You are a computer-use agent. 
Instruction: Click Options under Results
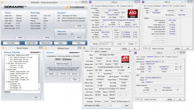79,37
